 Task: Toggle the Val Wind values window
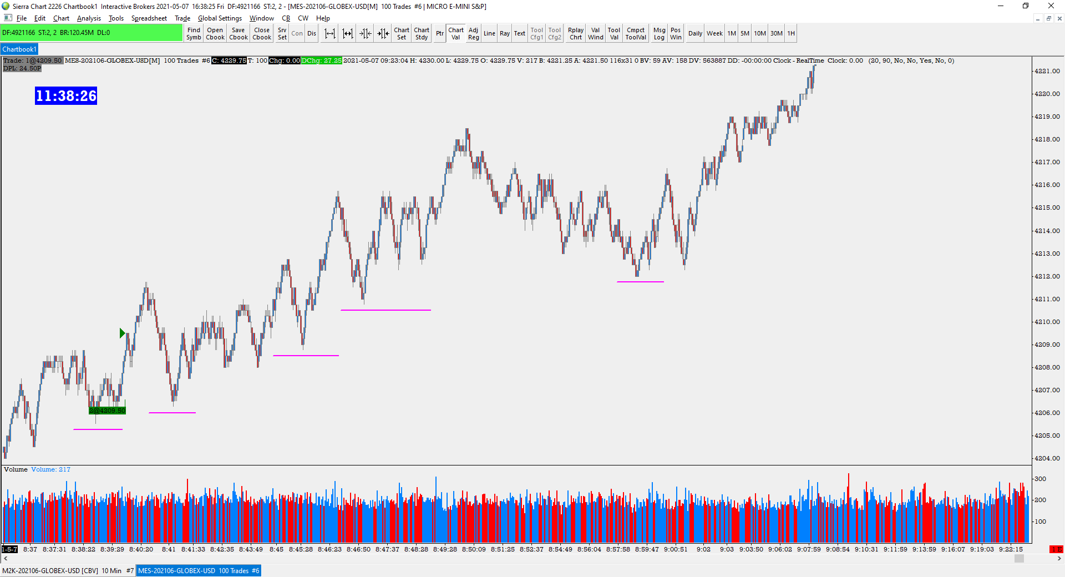click(x=596, y=33)
